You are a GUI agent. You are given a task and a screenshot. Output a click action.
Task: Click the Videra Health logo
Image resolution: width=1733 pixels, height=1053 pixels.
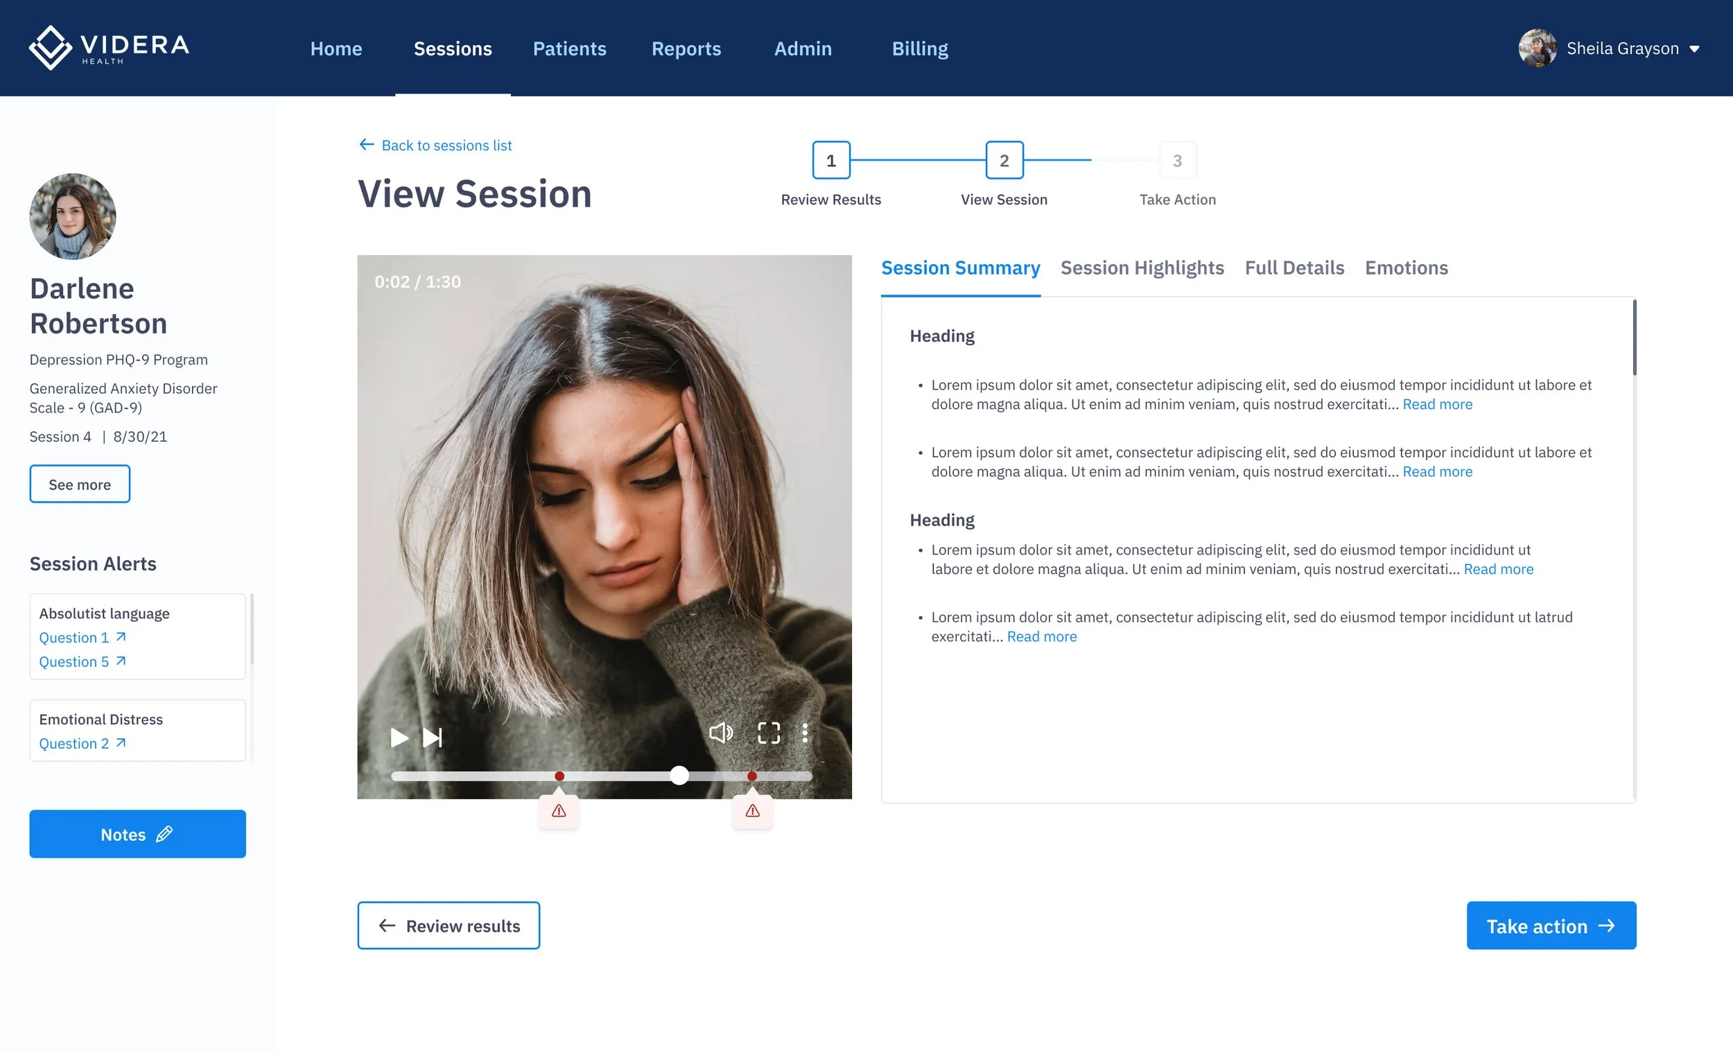point(108,48)
